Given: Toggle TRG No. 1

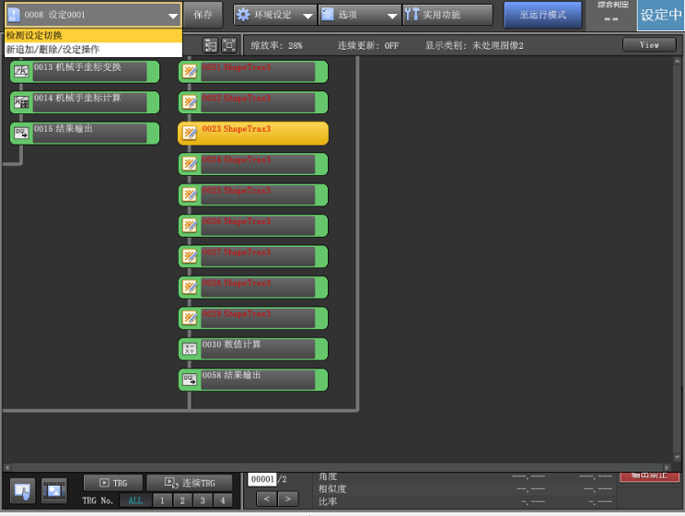Looking at the screenshot, I should [162, 500].
